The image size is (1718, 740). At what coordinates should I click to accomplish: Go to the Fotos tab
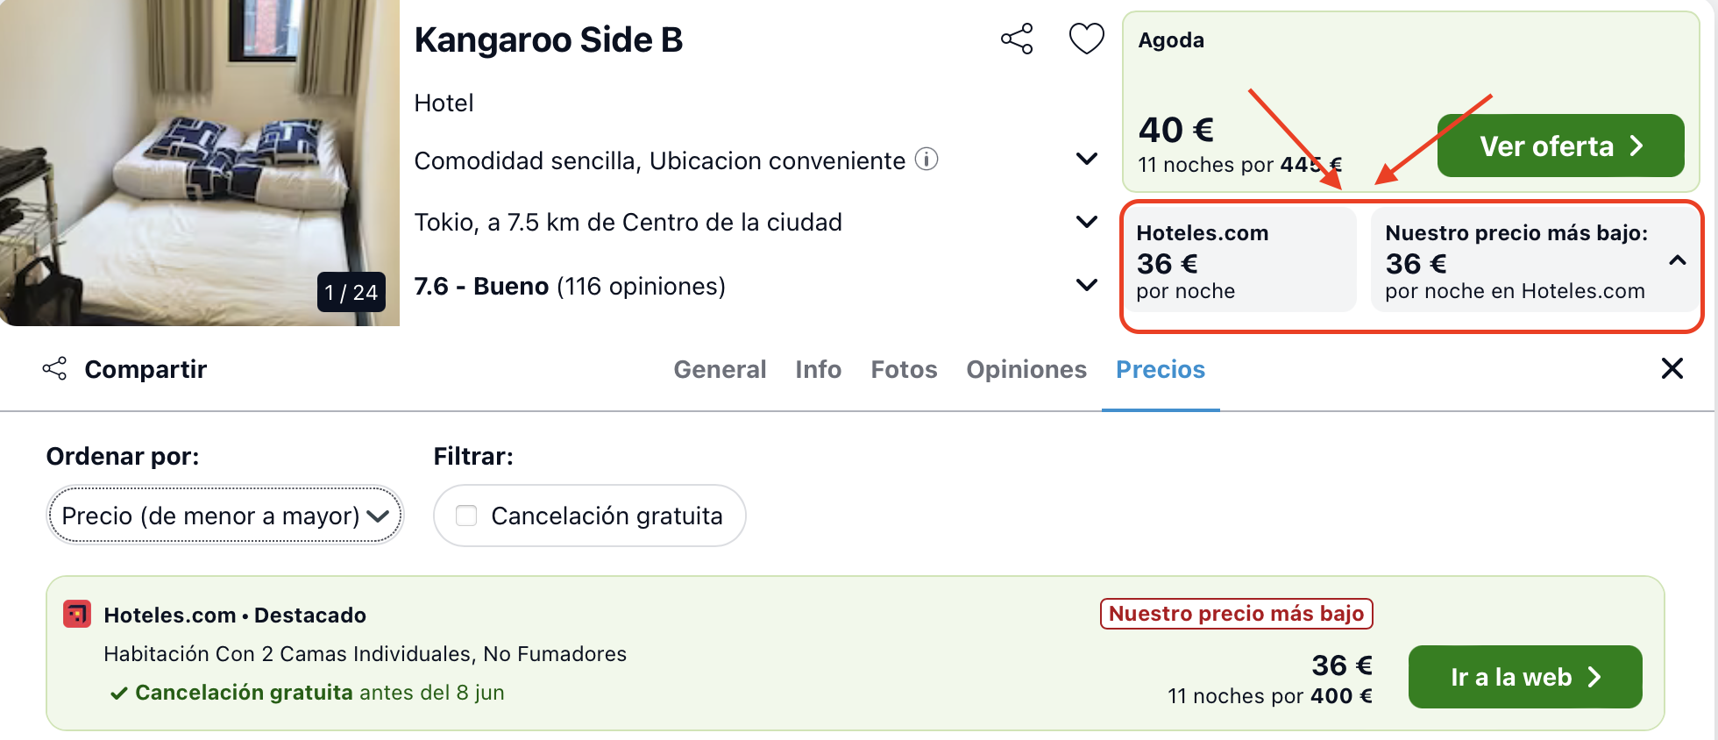(904, 369)
